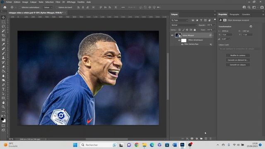The width and height of the screenshot is (265, 149).
Task: Open the Image menu
Action: 25,2
